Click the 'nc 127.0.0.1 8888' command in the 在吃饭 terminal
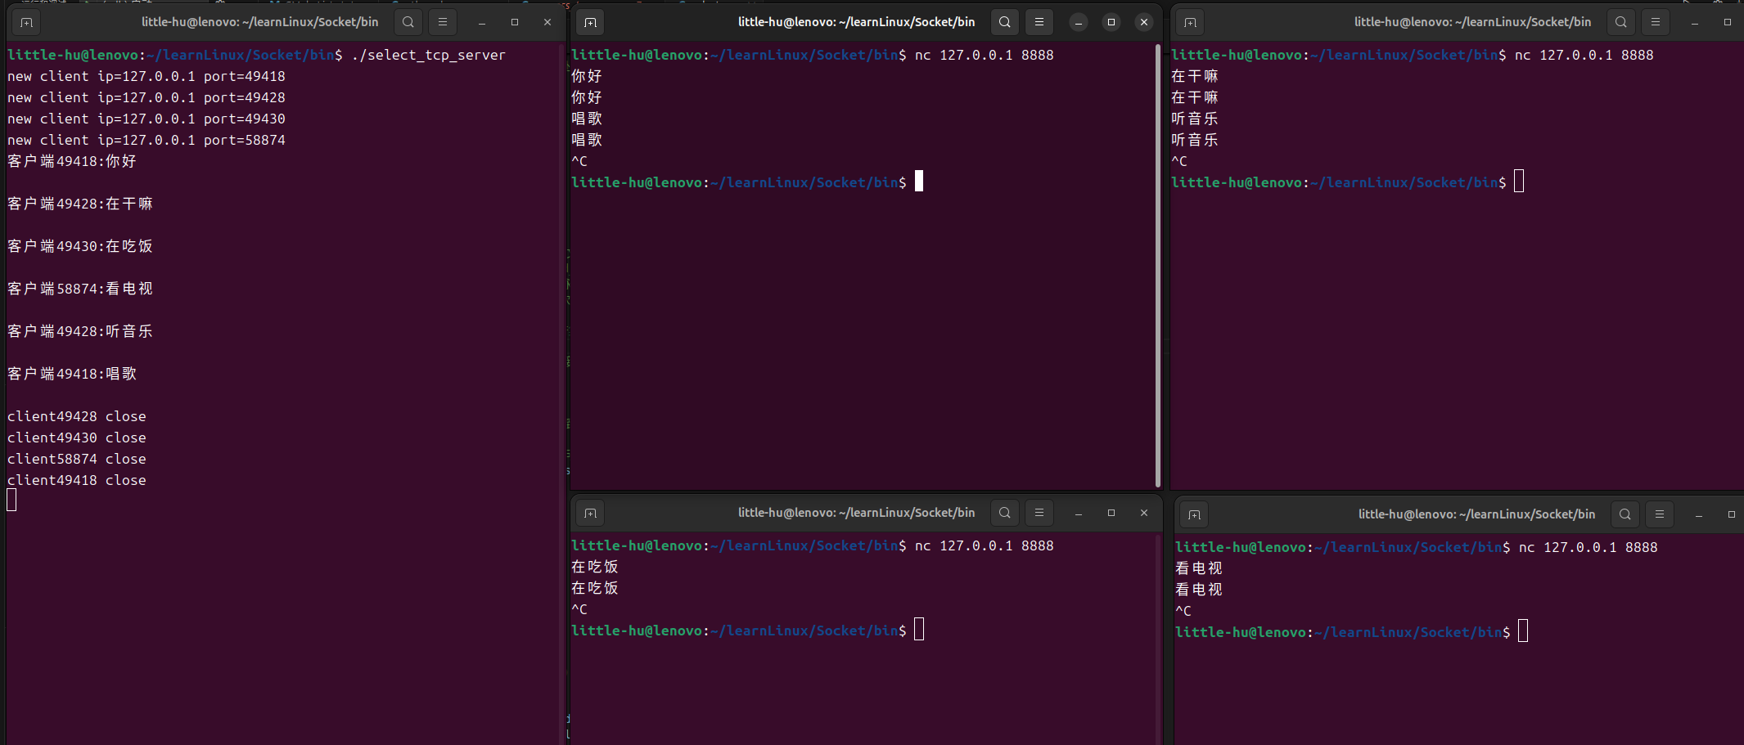Image resolution: width=1744 pixels, height=745 pixels. pyautogui.click(x=985, y=545)
